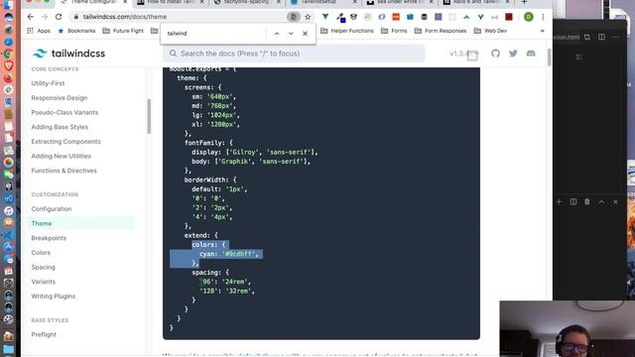Viewport: 635px width, 357px height.
Task: Switch to the How to install tab
Action: tap(170, 2)
